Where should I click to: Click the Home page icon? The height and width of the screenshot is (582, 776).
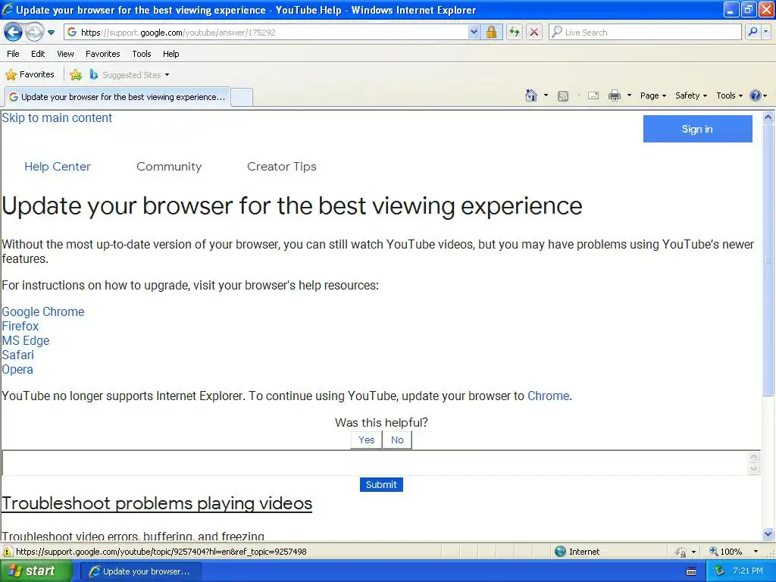point(531,95)
